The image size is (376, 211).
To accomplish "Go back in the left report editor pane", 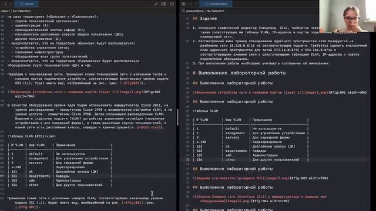I will pyautogui.click(x=6, y=4).
